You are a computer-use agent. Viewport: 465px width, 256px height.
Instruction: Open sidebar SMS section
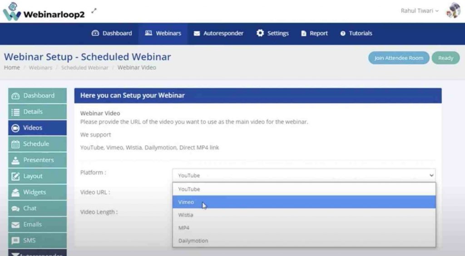pyautogui.click(x=37, y=240)
